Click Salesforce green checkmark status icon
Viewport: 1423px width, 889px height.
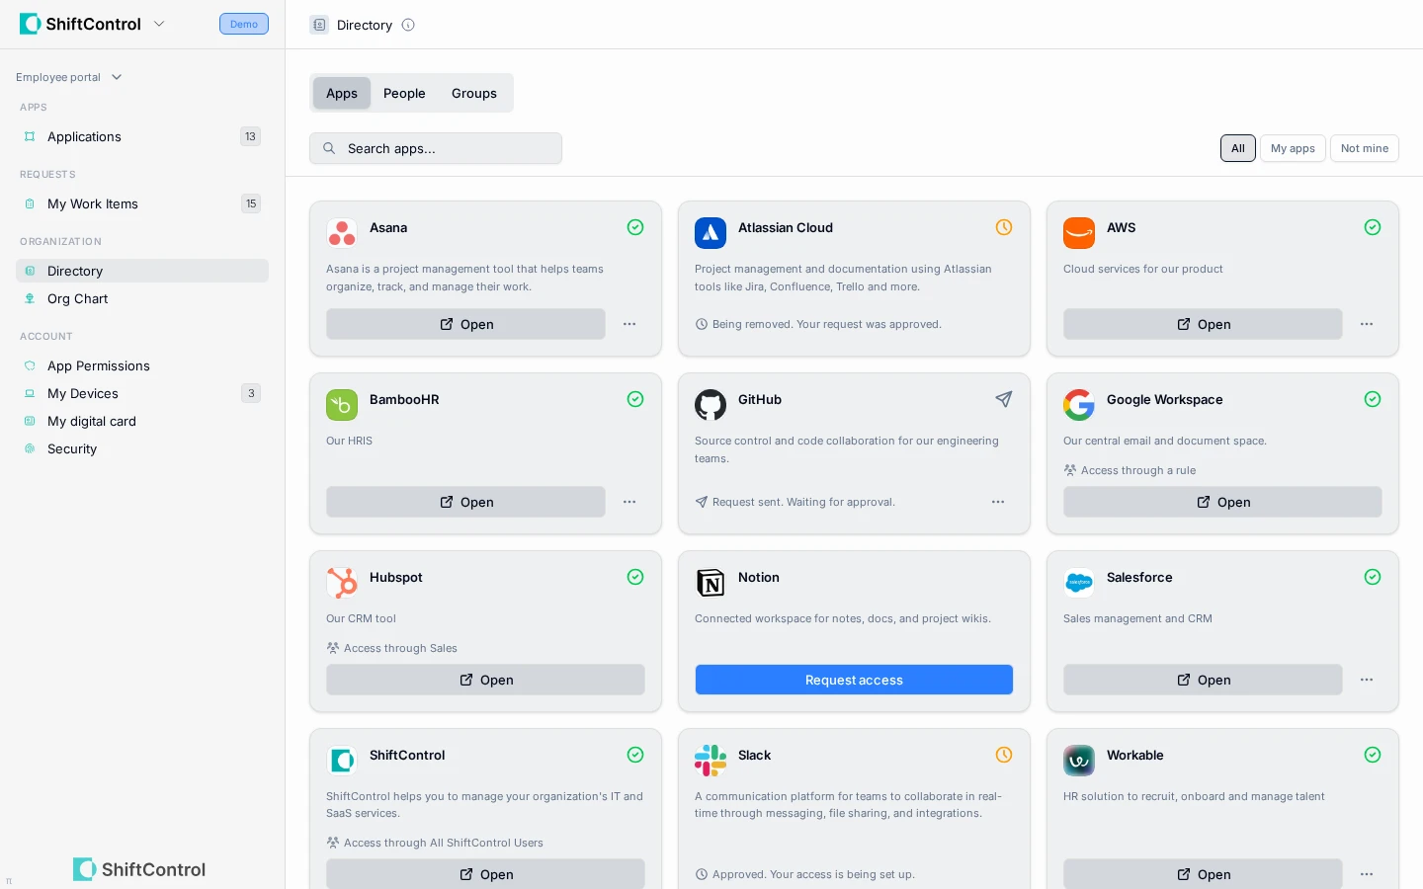[x=1373, y=577]
